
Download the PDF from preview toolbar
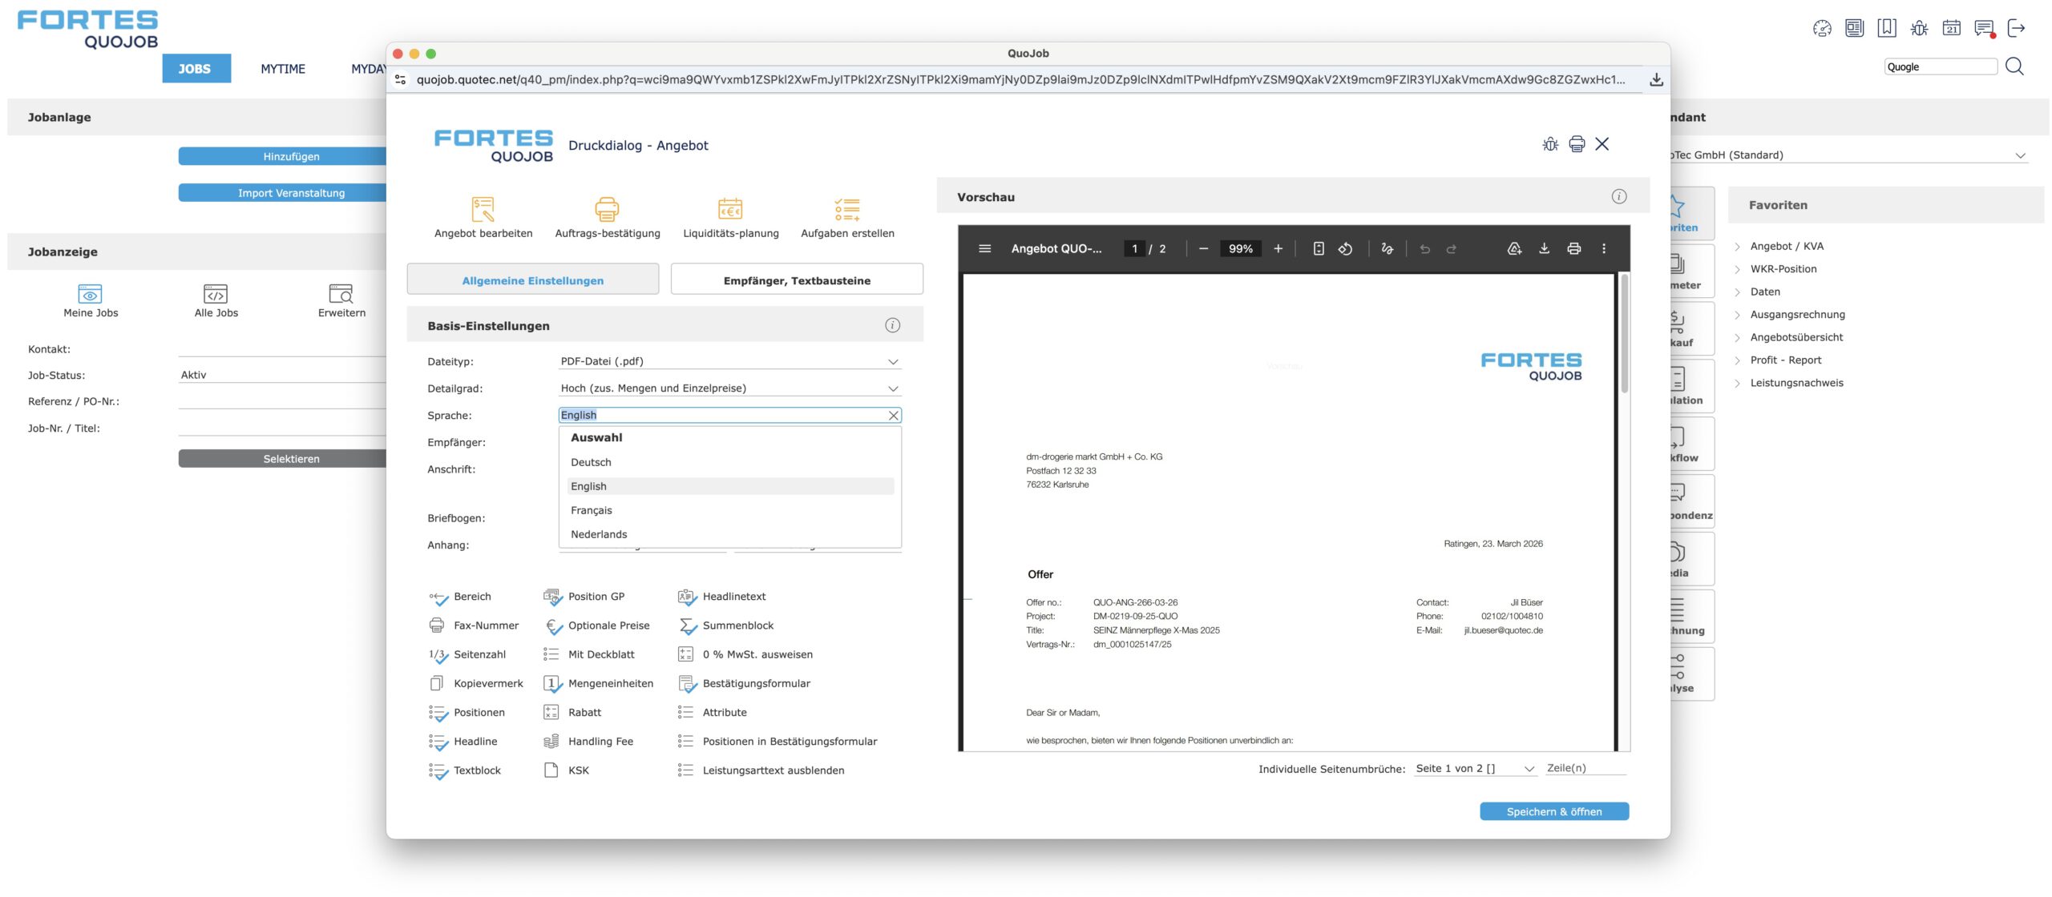(1544, 249)
